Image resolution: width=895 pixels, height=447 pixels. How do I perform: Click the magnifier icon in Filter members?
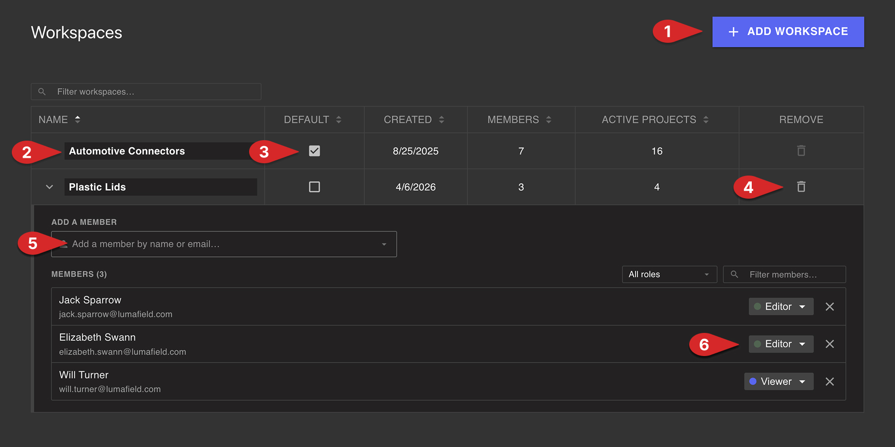point(734,274)
